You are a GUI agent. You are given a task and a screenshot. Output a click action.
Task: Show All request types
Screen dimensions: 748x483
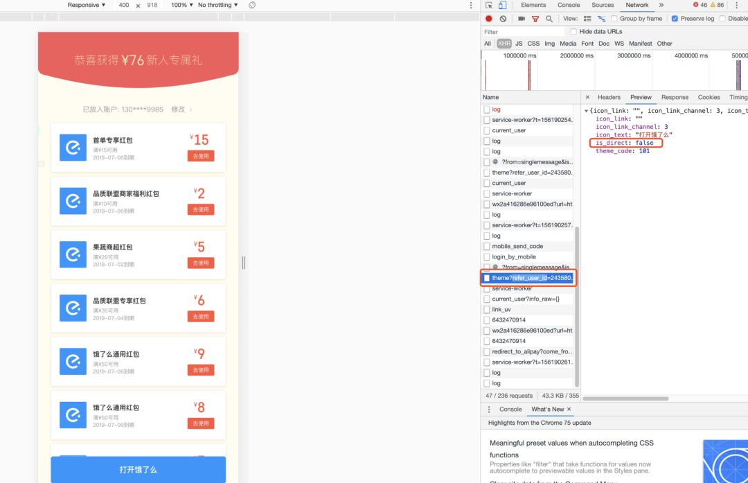[x=487, y=44]
